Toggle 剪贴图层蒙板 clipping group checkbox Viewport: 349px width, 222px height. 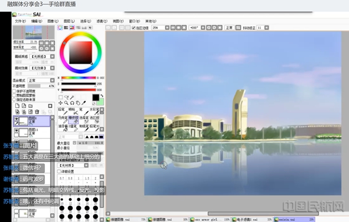[x=14, y=95]
